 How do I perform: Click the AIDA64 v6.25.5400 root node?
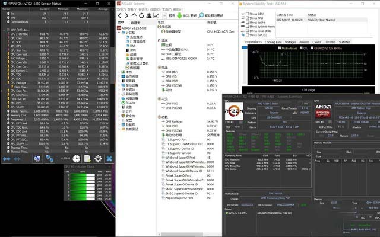[132, 28]
